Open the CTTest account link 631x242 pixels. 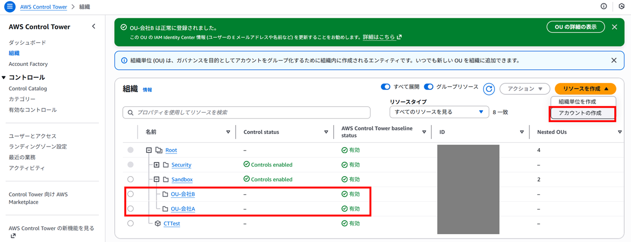pyautogui.click(x=172, y=224)
